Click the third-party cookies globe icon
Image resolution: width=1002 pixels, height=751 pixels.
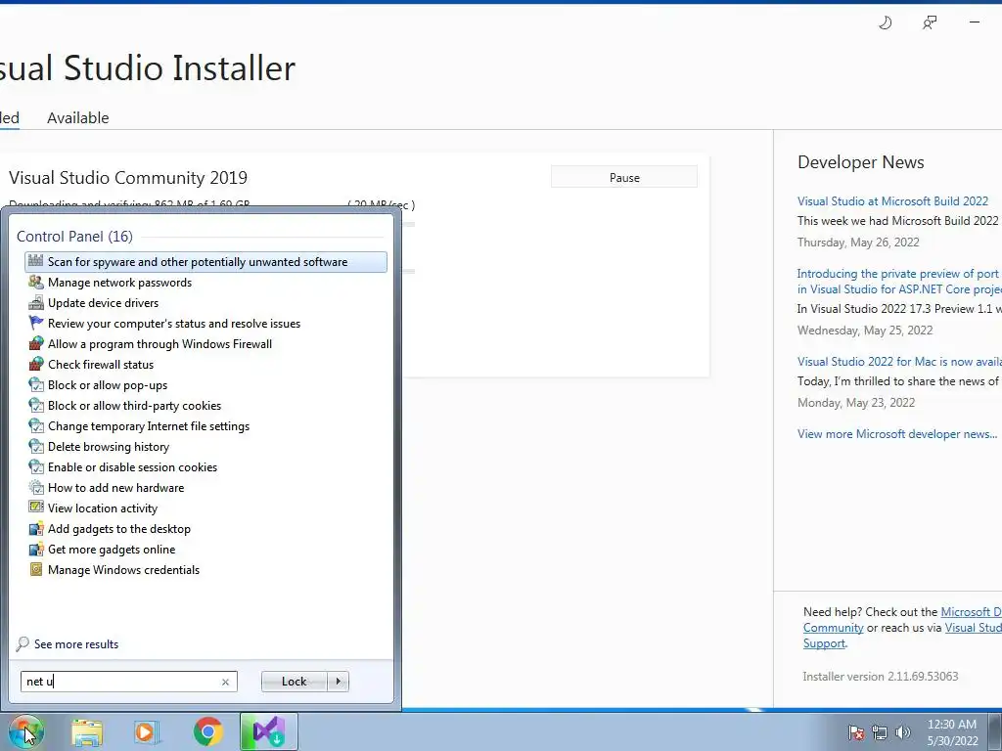tap(36, 406)
